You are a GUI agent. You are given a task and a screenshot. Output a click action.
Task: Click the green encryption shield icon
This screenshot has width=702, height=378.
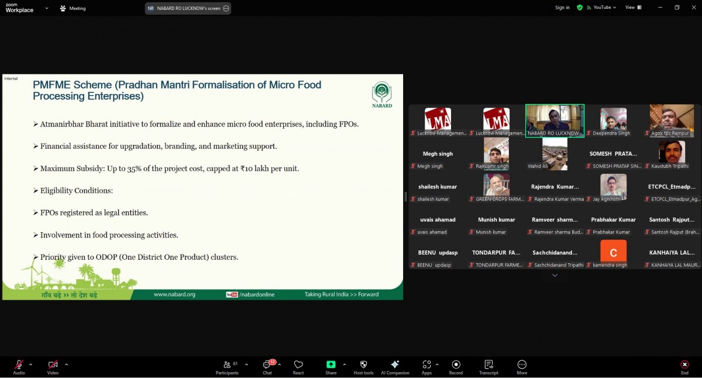pyautogui.click(x=580, y=8)
